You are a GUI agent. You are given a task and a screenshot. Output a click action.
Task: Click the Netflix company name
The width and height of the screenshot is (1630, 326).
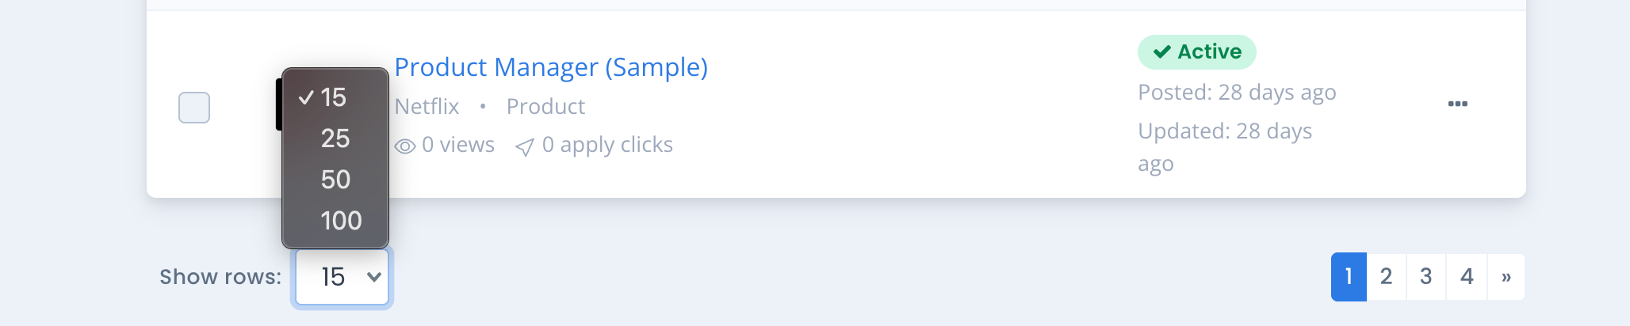coord(427,107)
